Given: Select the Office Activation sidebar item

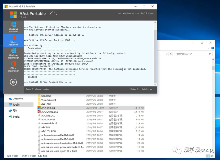Looking at the screenshot, I should click(x=13, y=40).
